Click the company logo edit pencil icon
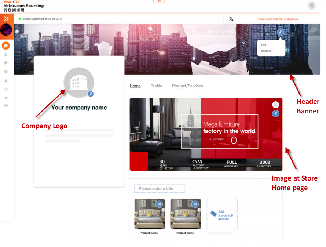326x247 pixels. click(91, 94)
